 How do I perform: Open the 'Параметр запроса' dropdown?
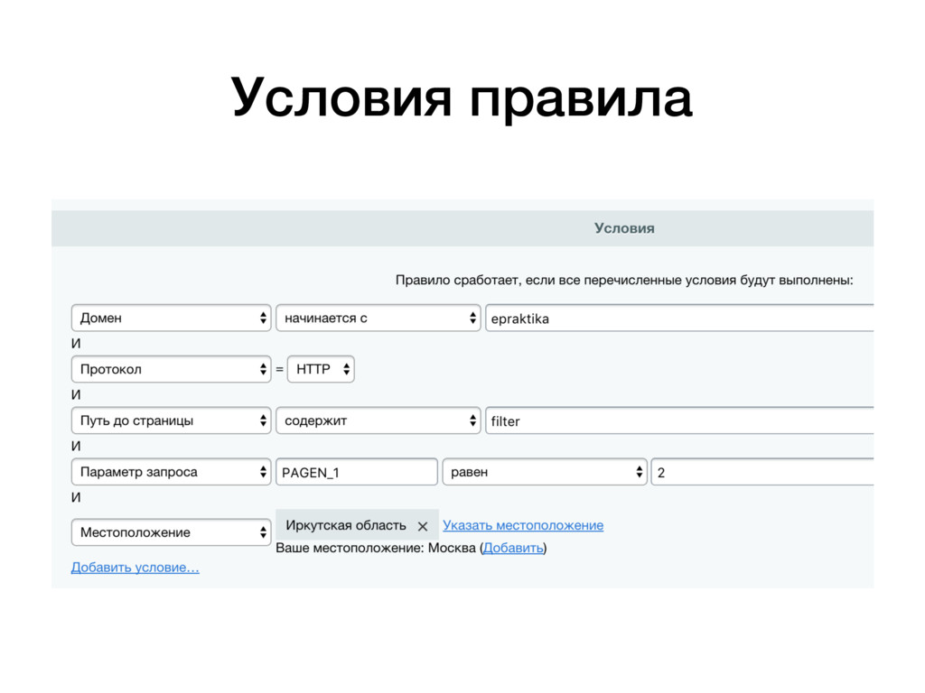click(171, 471)
